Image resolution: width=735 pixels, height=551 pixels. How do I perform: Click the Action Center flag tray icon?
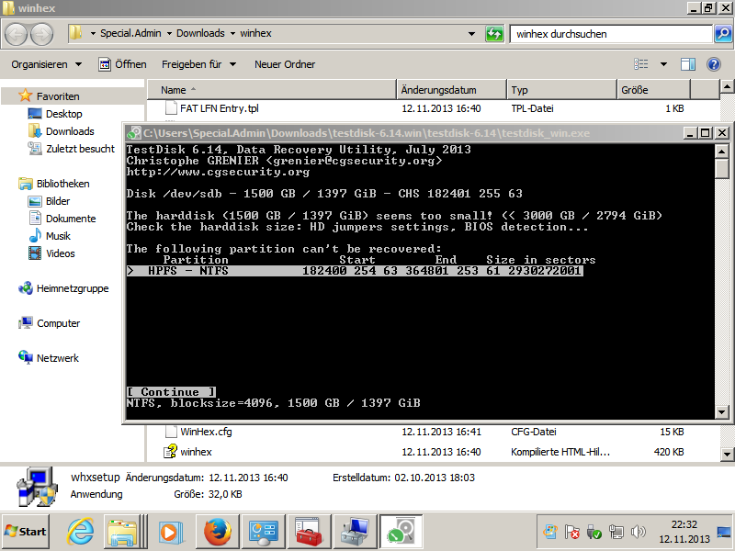[571, 532]
